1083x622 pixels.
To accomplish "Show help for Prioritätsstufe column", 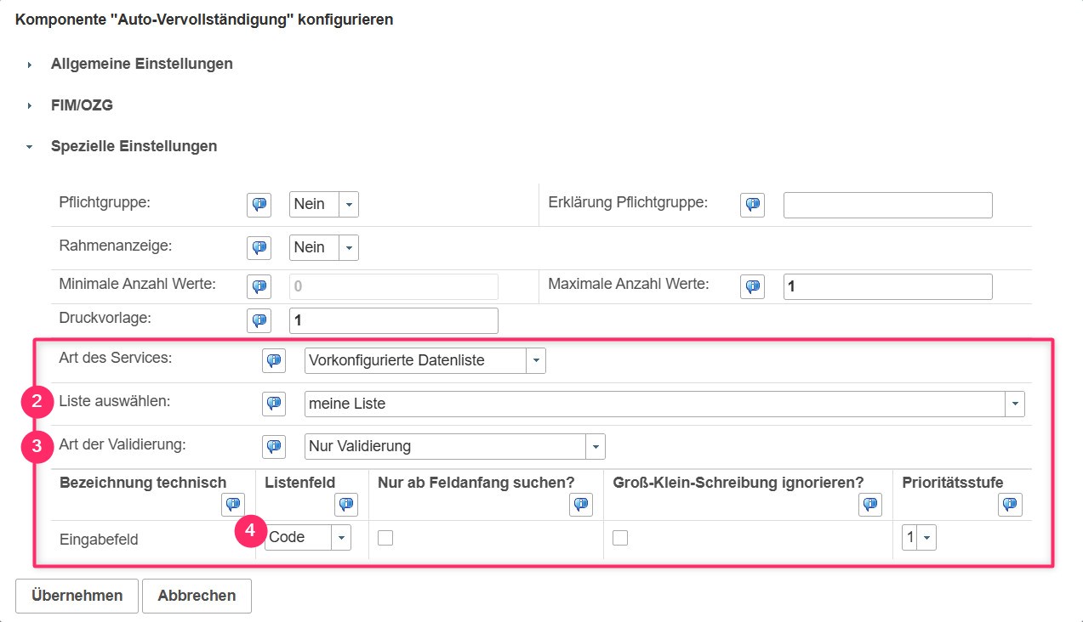I will [x=1009, y=505].
